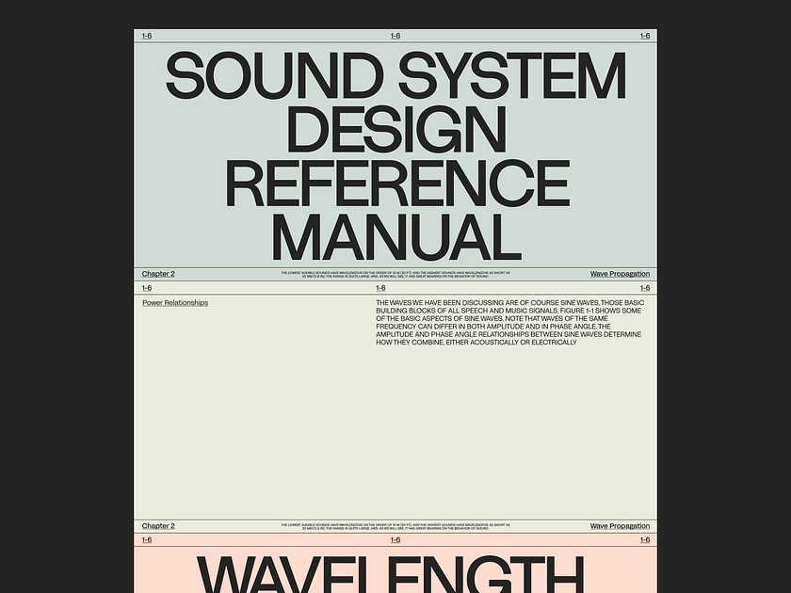Viewport: 791px width, 593px height.
Task: Open the first Wave Propagation link
Action: coord(619,273)
